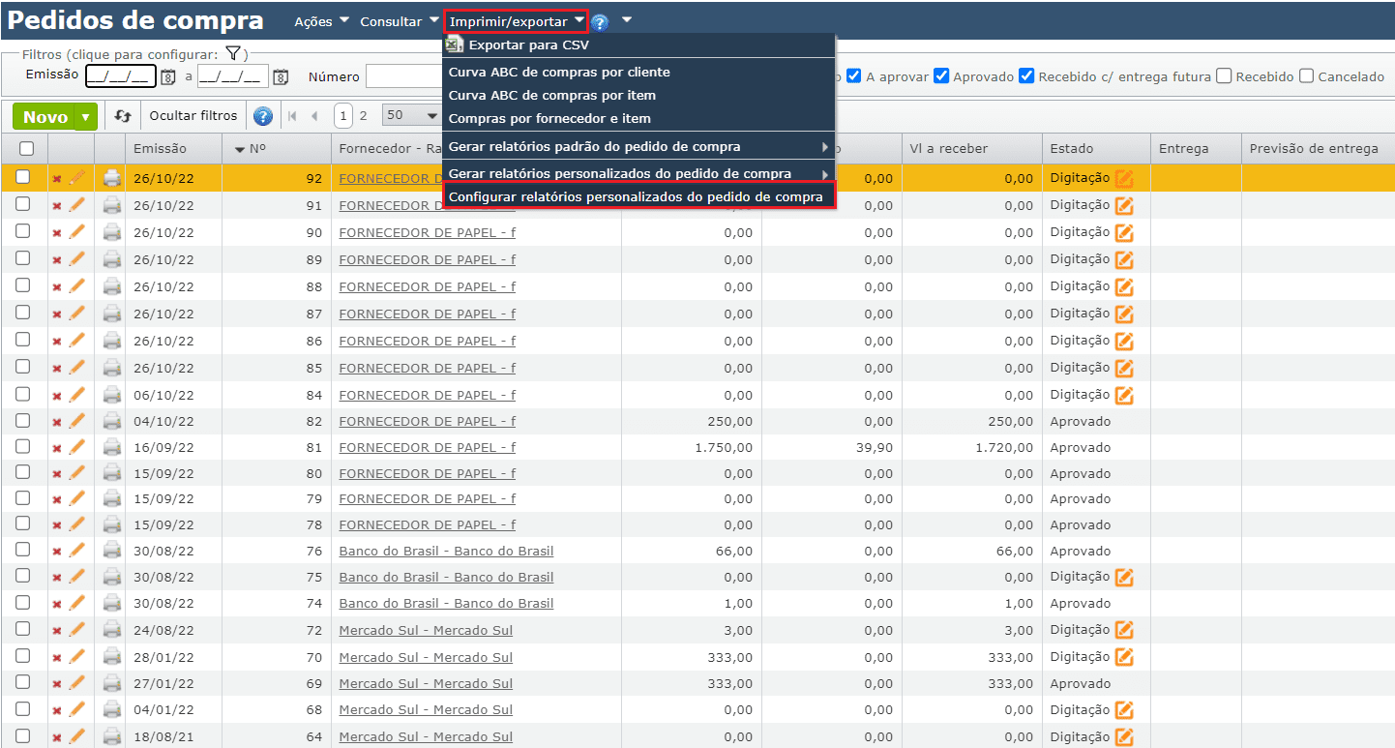Uncheck the A aprovar filter checkbox

tap(853, 76)
